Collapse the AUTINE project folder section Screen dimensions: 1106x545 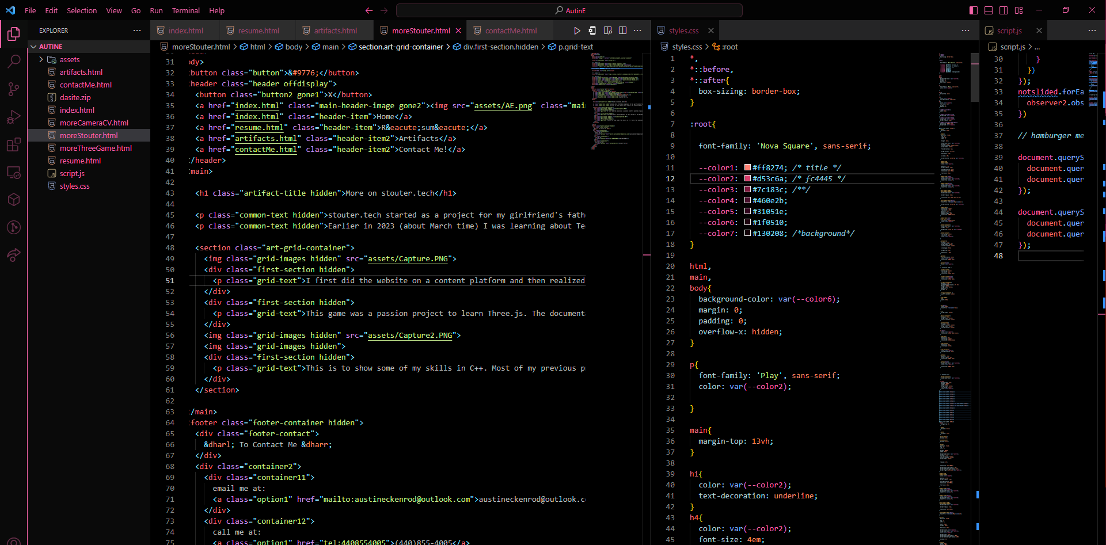51,47
